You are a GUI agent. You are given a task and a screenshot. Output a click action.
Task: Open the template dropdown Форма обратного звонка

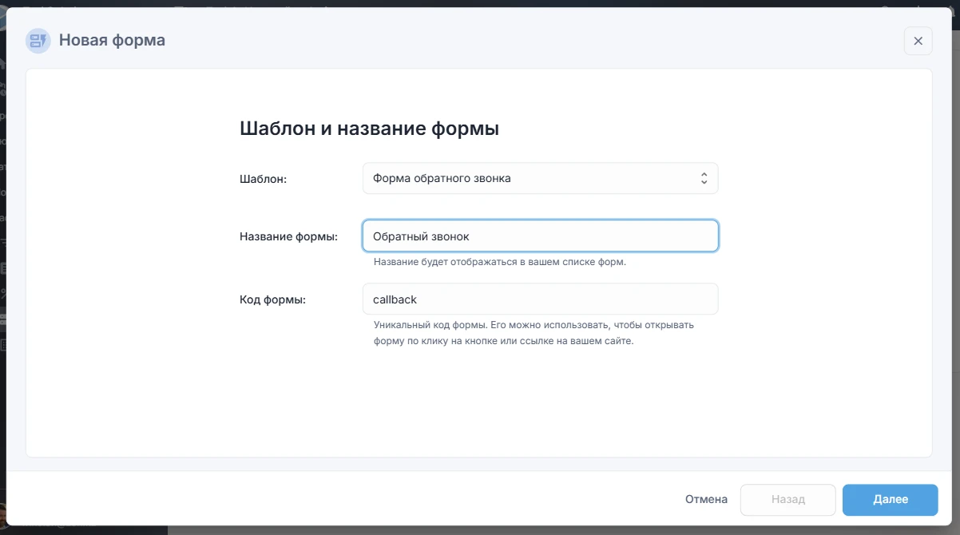(x=540, y=177)
